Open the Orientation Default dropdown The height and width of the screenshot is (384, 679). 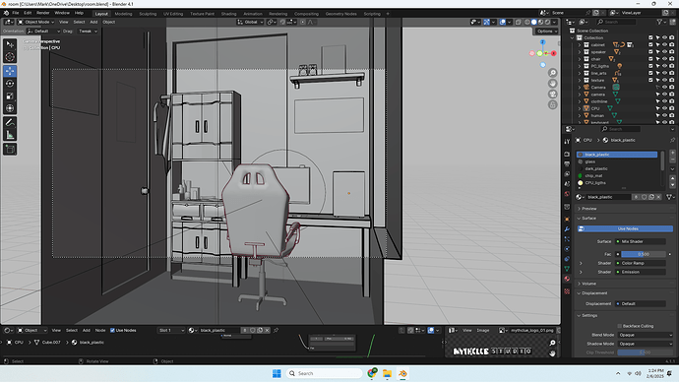[x=43, y=32]
